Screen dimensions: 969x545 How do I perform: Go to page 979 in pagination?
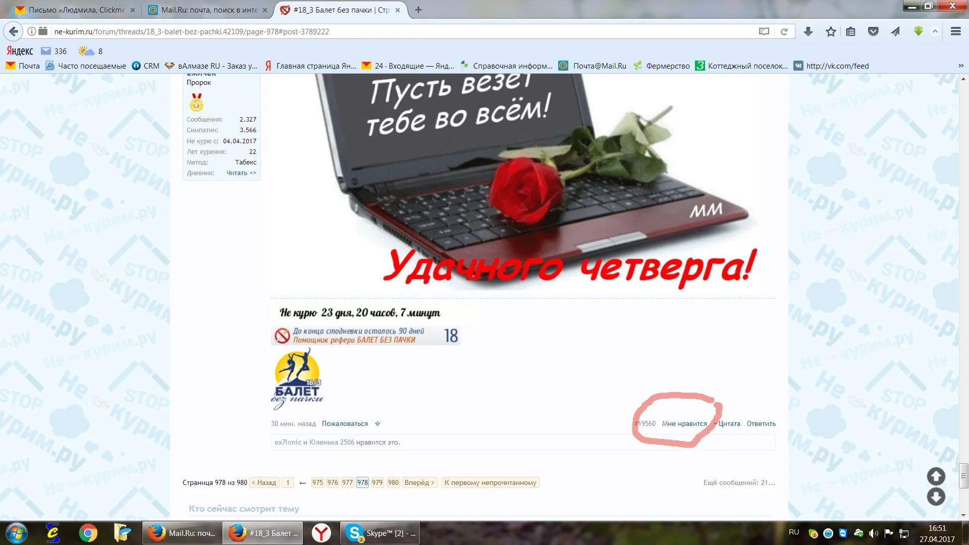click(377, 482)
